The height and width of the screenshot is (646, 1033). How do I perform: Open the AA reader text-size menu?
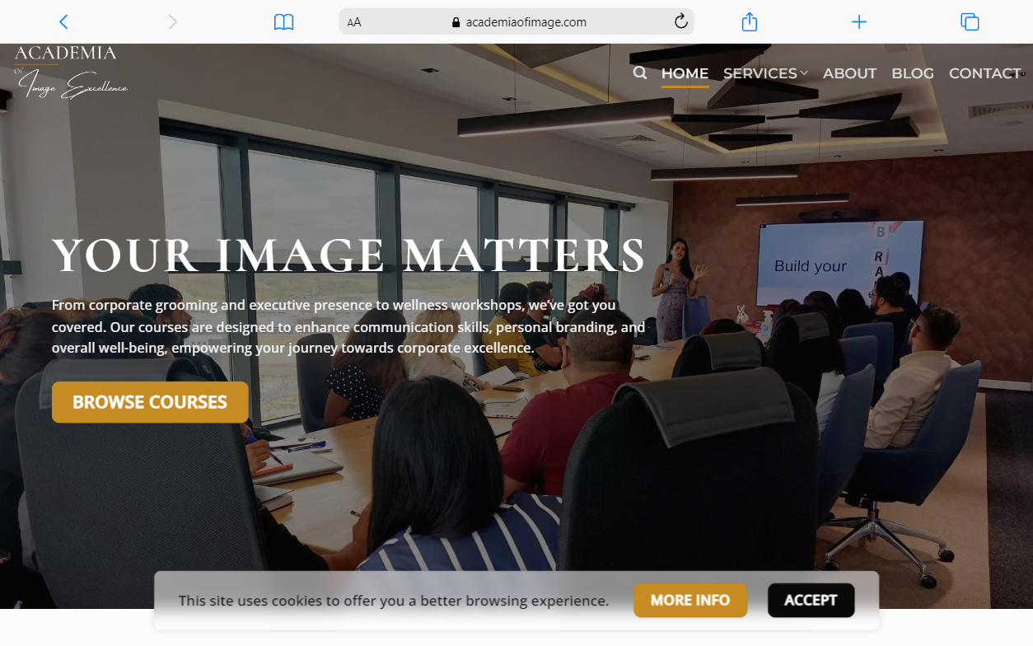point(354,22)
